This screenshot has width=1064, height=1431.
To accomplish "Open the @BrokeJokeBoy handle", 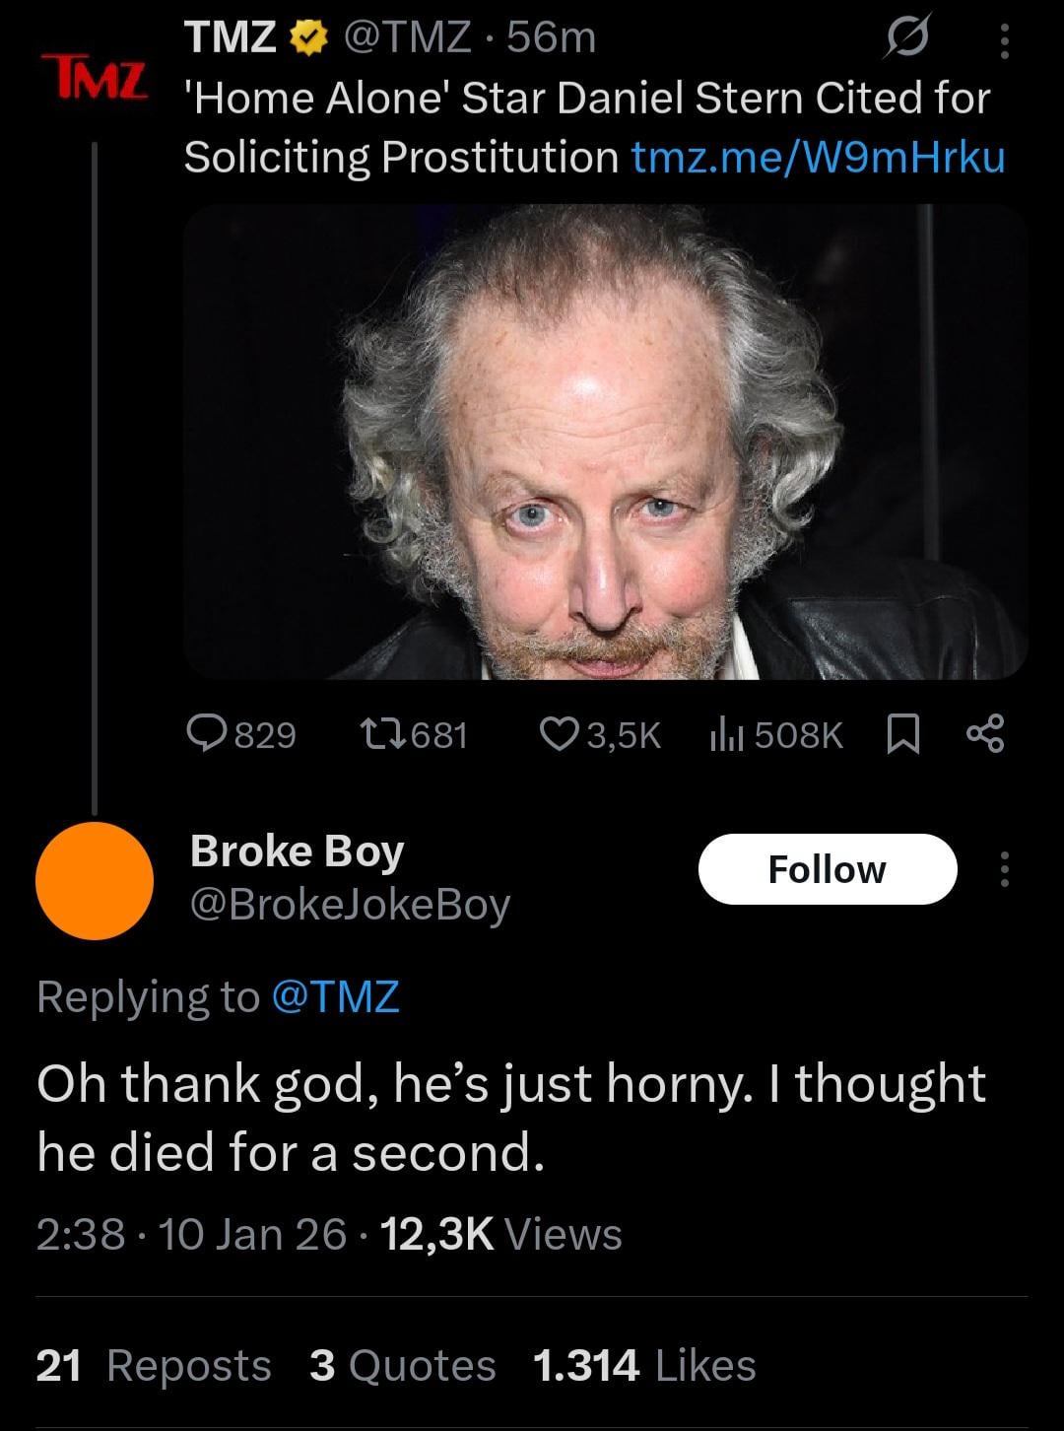I will tap(349, 905).
